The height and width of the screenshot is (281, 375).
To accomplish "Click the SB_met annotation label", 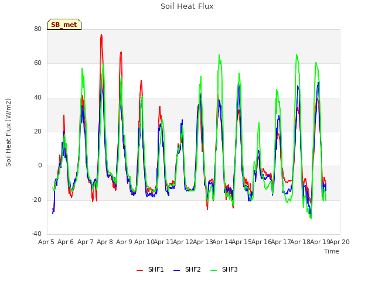I will (64, 25).
